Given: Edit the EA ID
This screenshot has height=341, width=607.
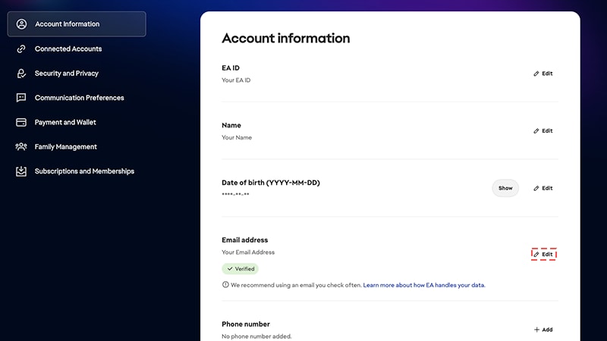Looking at the screenshot, I should (x=543, y=74).
